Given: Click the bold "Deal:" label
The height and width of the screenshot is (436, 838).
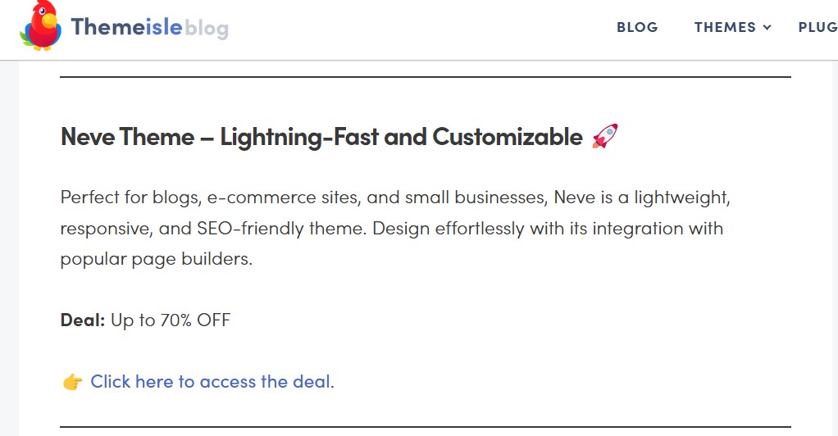Looking at the screenshot, I should coord(83,320).
